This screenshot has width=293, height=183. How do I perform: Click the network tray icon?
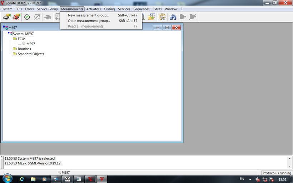coord(264,179)
